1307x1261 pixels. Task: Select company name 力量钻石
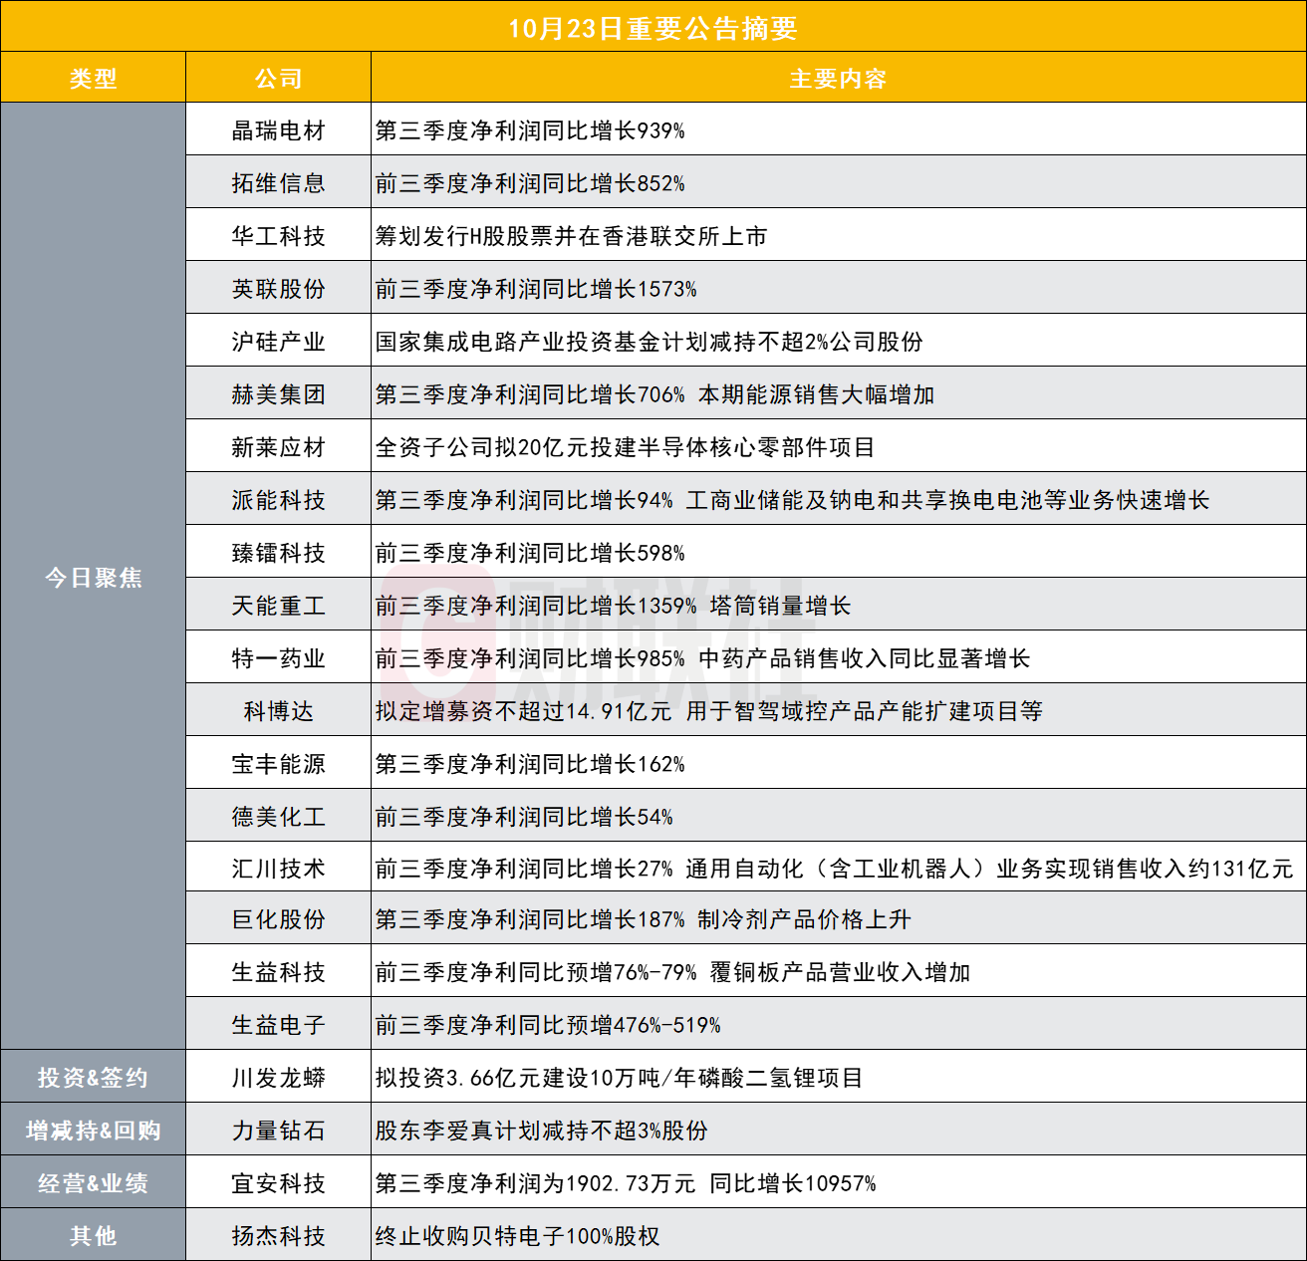[x=279, y=1131]
